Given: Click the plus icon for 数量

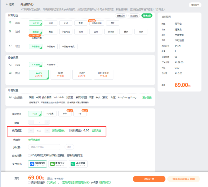Looking at the screenshot, I should pos(47,122).
